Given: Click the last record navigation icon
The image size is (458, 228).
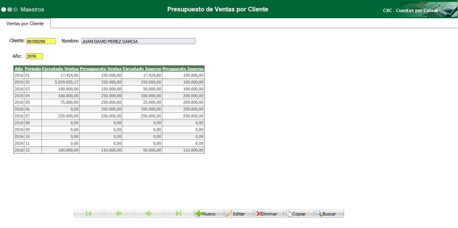Looking at the screenshot, I should coord(178,213).
